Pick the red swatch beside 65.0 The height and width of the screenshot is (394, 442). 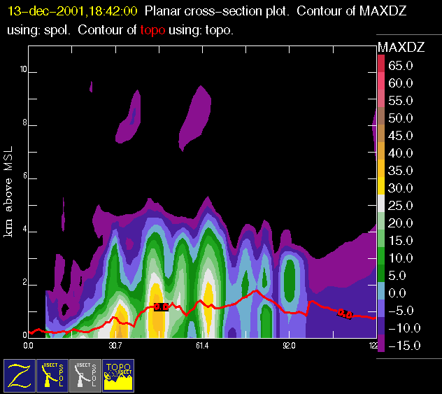coord(380,64)
